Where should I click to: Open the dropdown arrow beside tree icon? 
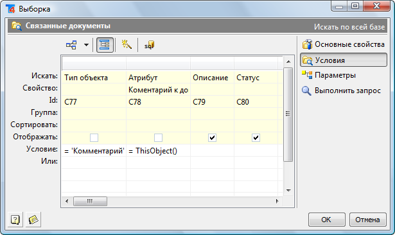coord(86,45)
